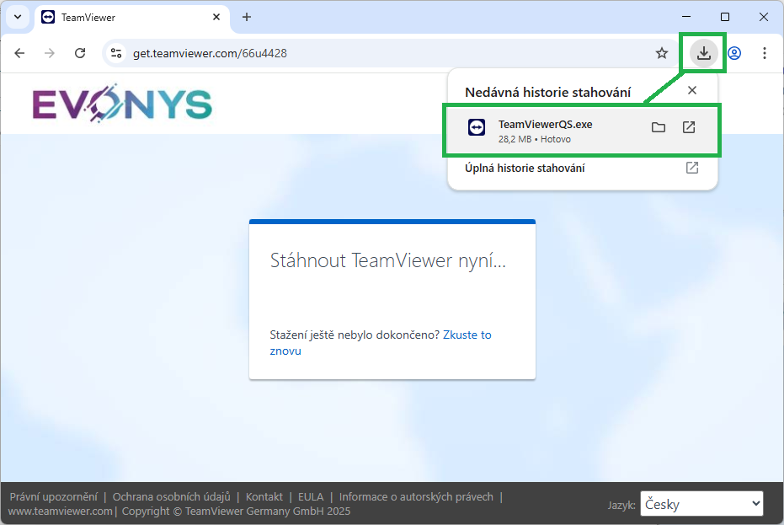
Task: Close the TeamViewer tab
Action: click(x=216, y=17)
